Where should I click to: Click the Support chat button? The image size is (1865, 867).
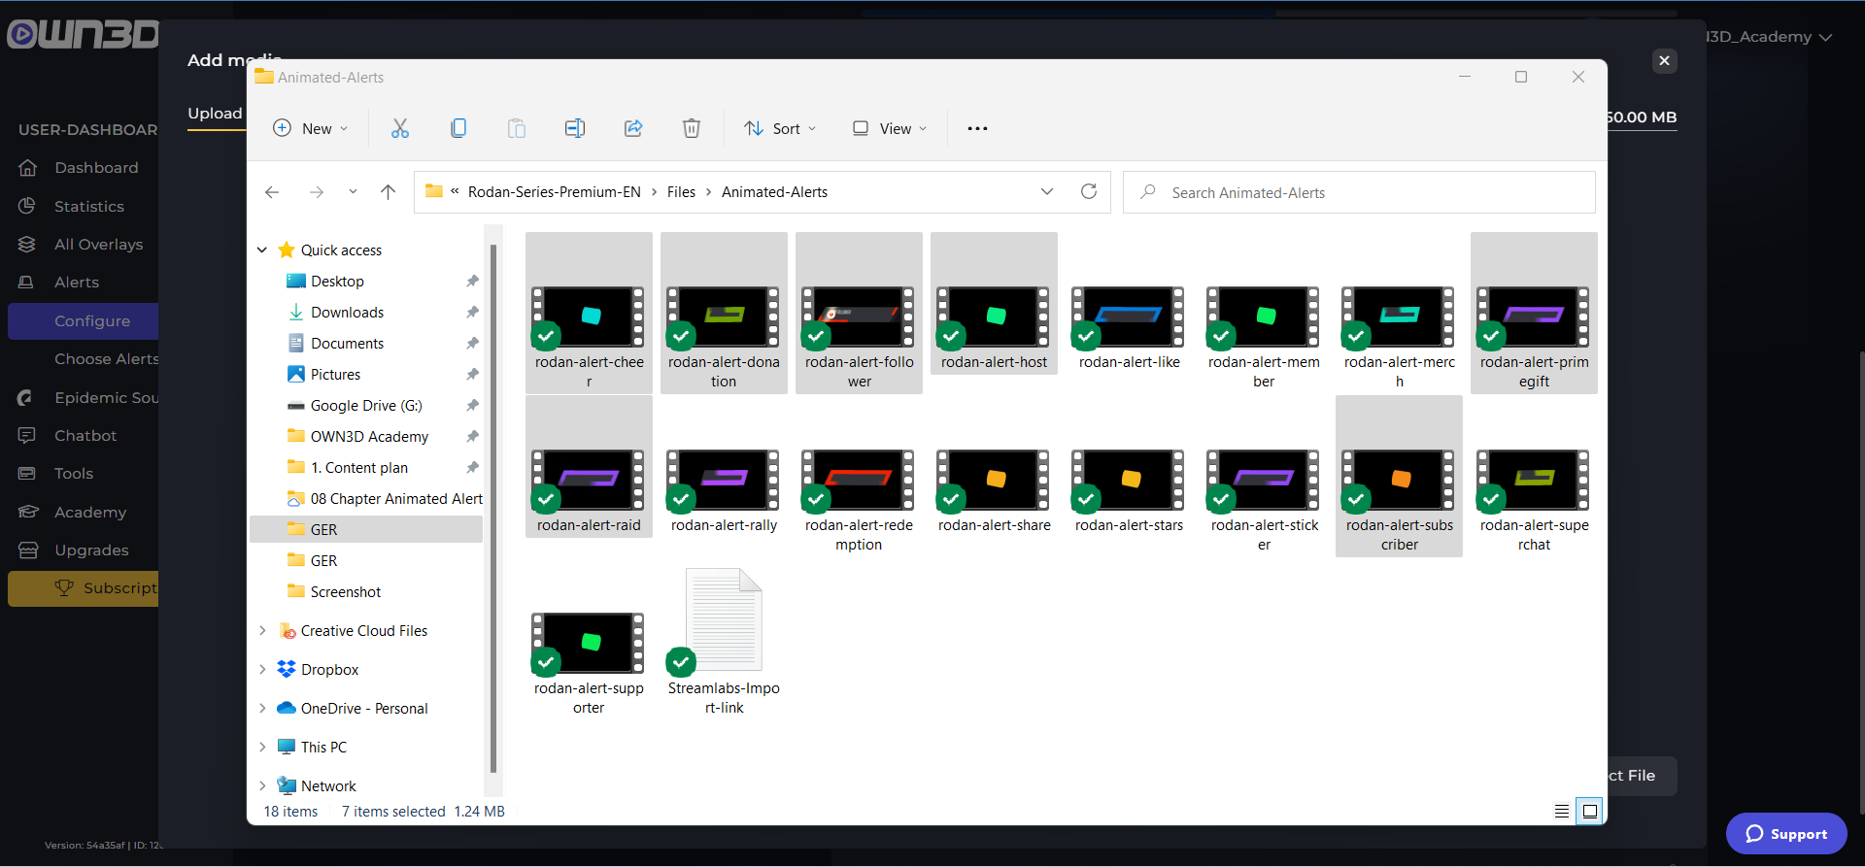point(1785,833)
